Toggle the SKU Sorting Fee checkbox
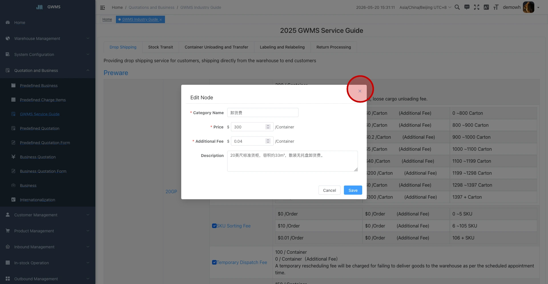 coord(214,226)
